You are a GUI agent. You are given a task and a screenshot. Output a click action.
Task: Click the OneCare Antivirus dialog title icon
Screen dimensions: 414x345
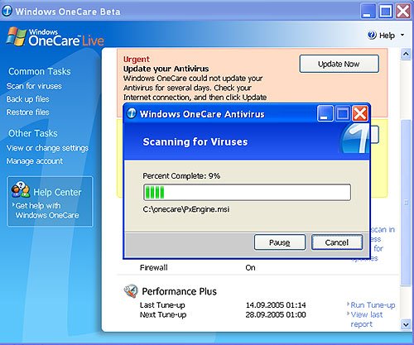point(132,113)
